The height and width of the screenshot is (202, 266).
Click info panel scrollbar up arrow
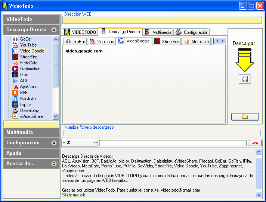[259, 152]
